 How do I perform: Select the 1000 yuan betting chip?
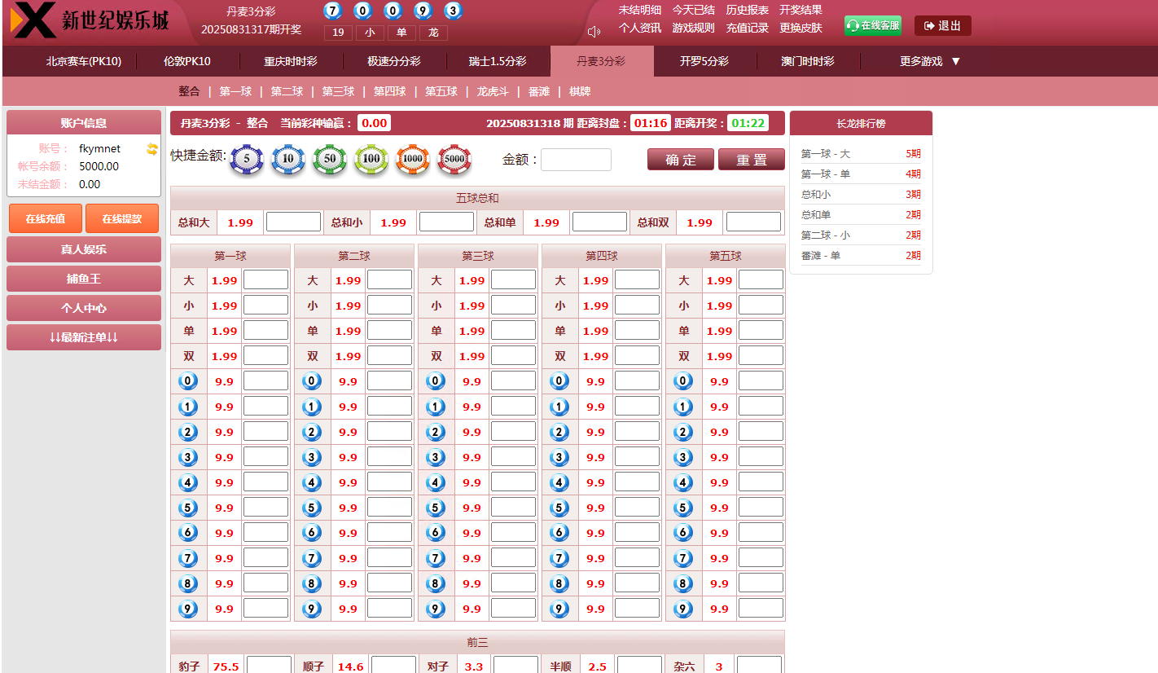(x=413, y=160)
